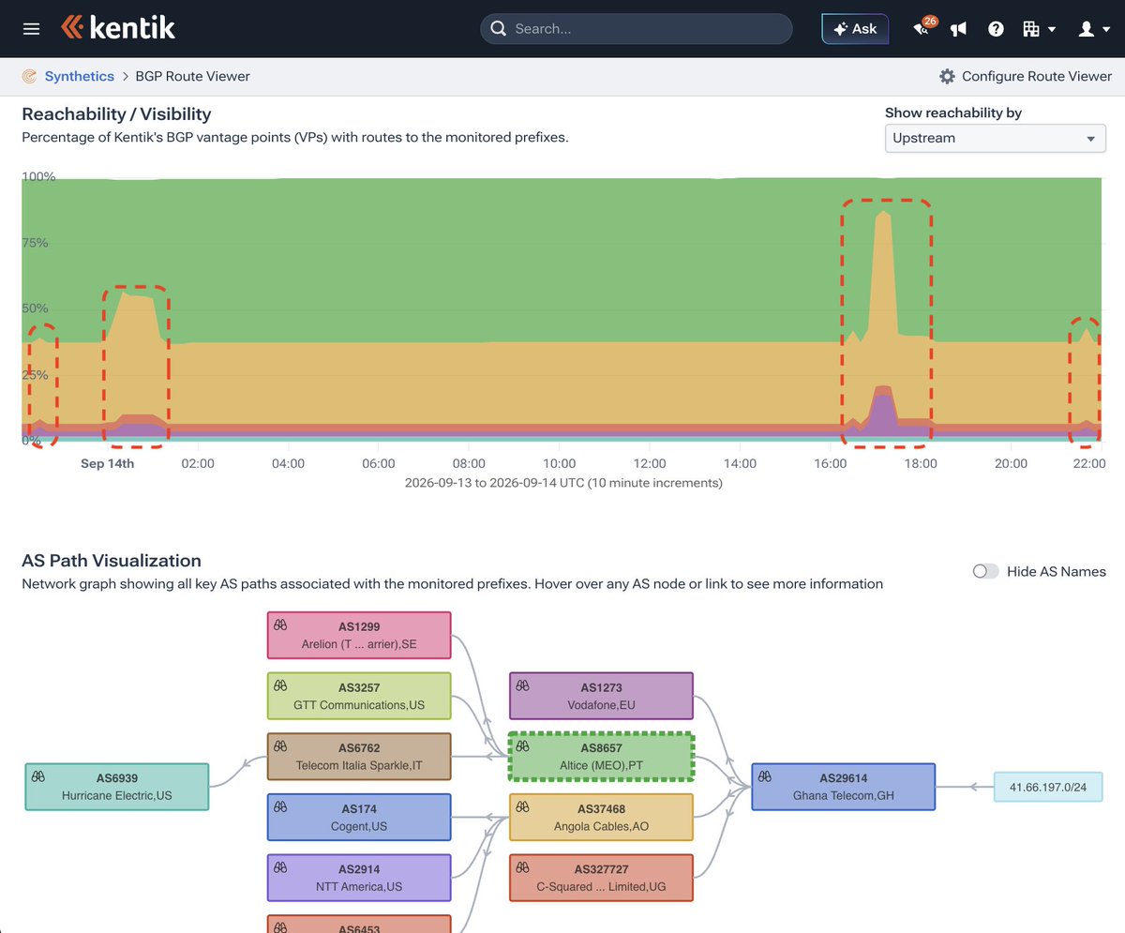This screenshot has height=933, width=1125.
Task: Click binoculars icon on AS6453 node
Action: (279, 926)
